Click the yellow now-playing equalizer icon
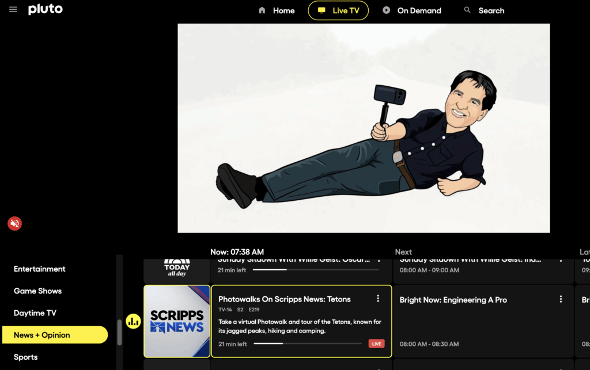The width and height of the screenshot is (590, 370). (134, 322)
